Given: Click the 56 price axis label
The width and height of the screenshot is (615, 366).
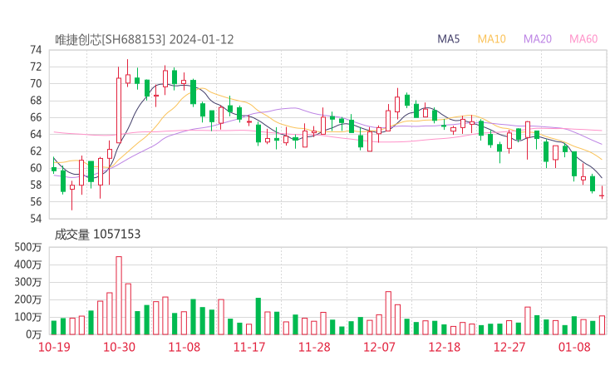Looking at the screenshot, I should (x=36, y=202).
